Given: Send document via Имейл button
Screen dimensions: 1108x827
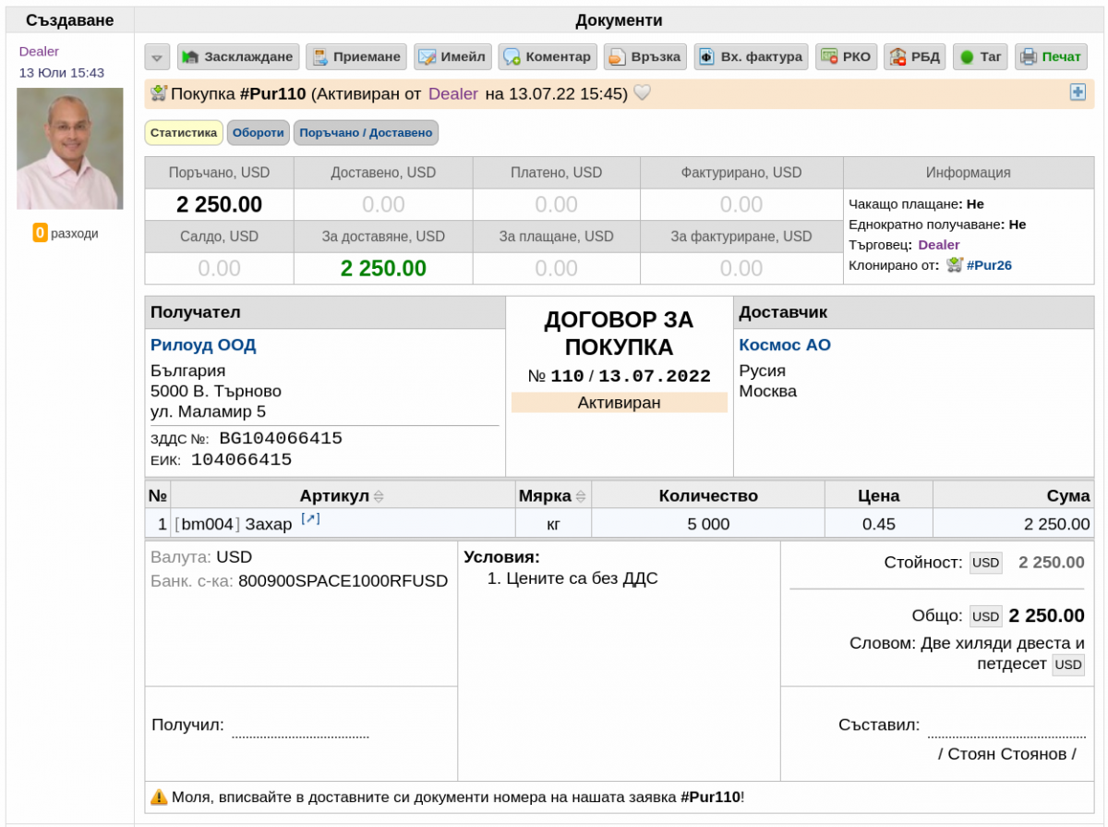Looking at the screenshot, I should pos(452,56).
